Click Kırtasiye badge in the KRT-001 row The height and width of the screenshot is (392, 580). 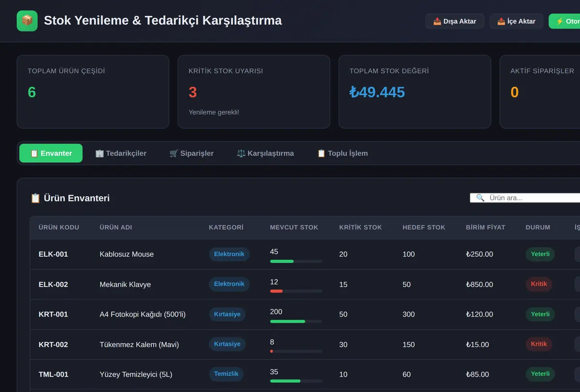(227, 314)
